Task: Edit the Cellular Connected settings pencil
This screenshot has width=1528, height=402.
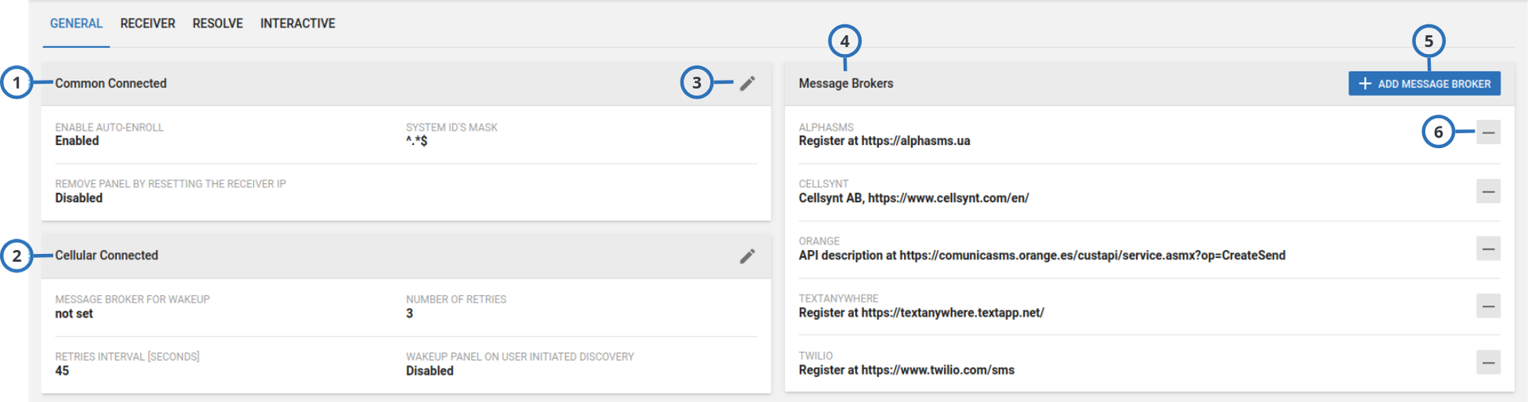Action: (x=747, y=256)
